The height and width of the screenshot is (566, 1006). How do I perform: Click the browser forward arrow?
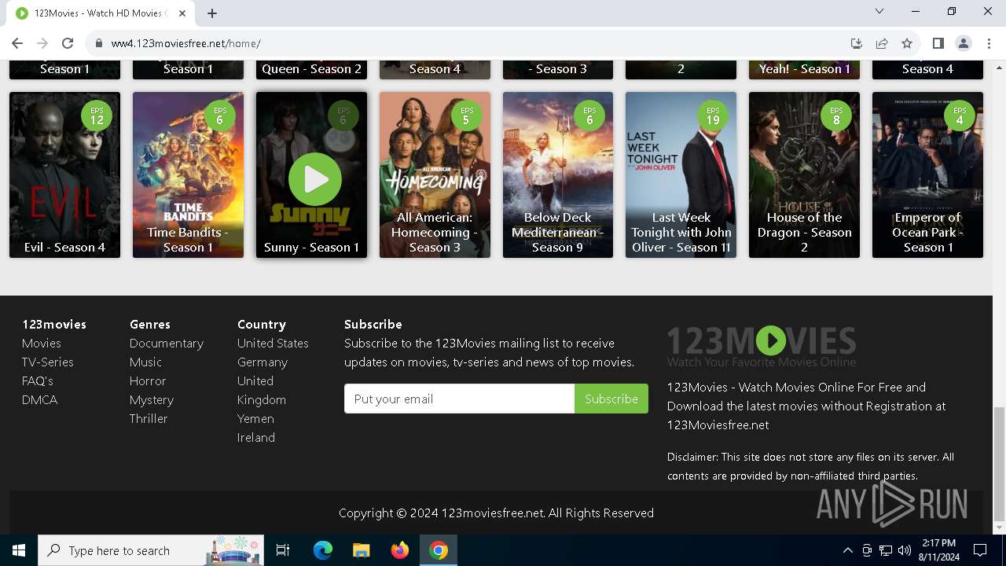click(42, 43)
